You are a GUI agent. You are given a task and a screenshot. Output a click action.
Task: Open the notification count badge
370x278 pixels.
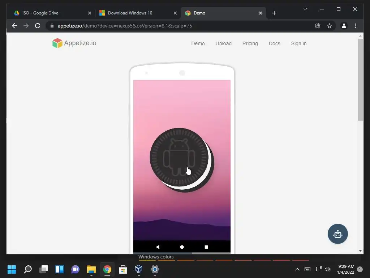click(360, 269)
